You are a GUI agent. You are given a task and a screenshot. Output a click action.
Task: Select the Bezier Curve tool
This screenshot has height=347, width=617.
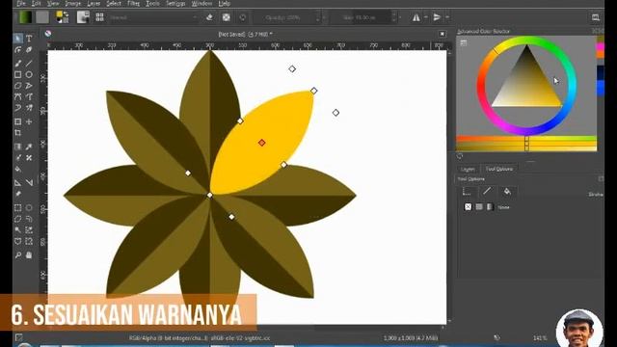pos(18,96)
